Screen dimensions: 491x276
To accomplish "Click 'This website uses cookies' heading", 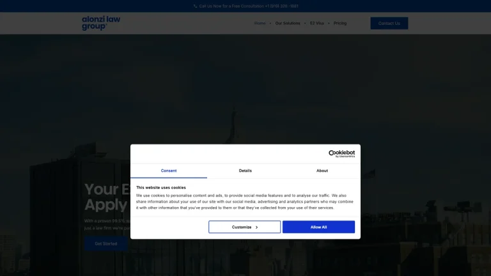I will tap(161, 187).
